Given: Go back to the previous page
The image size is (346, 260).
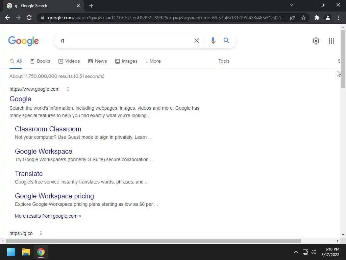Looking at the screenshot, I should pos(7,18).
